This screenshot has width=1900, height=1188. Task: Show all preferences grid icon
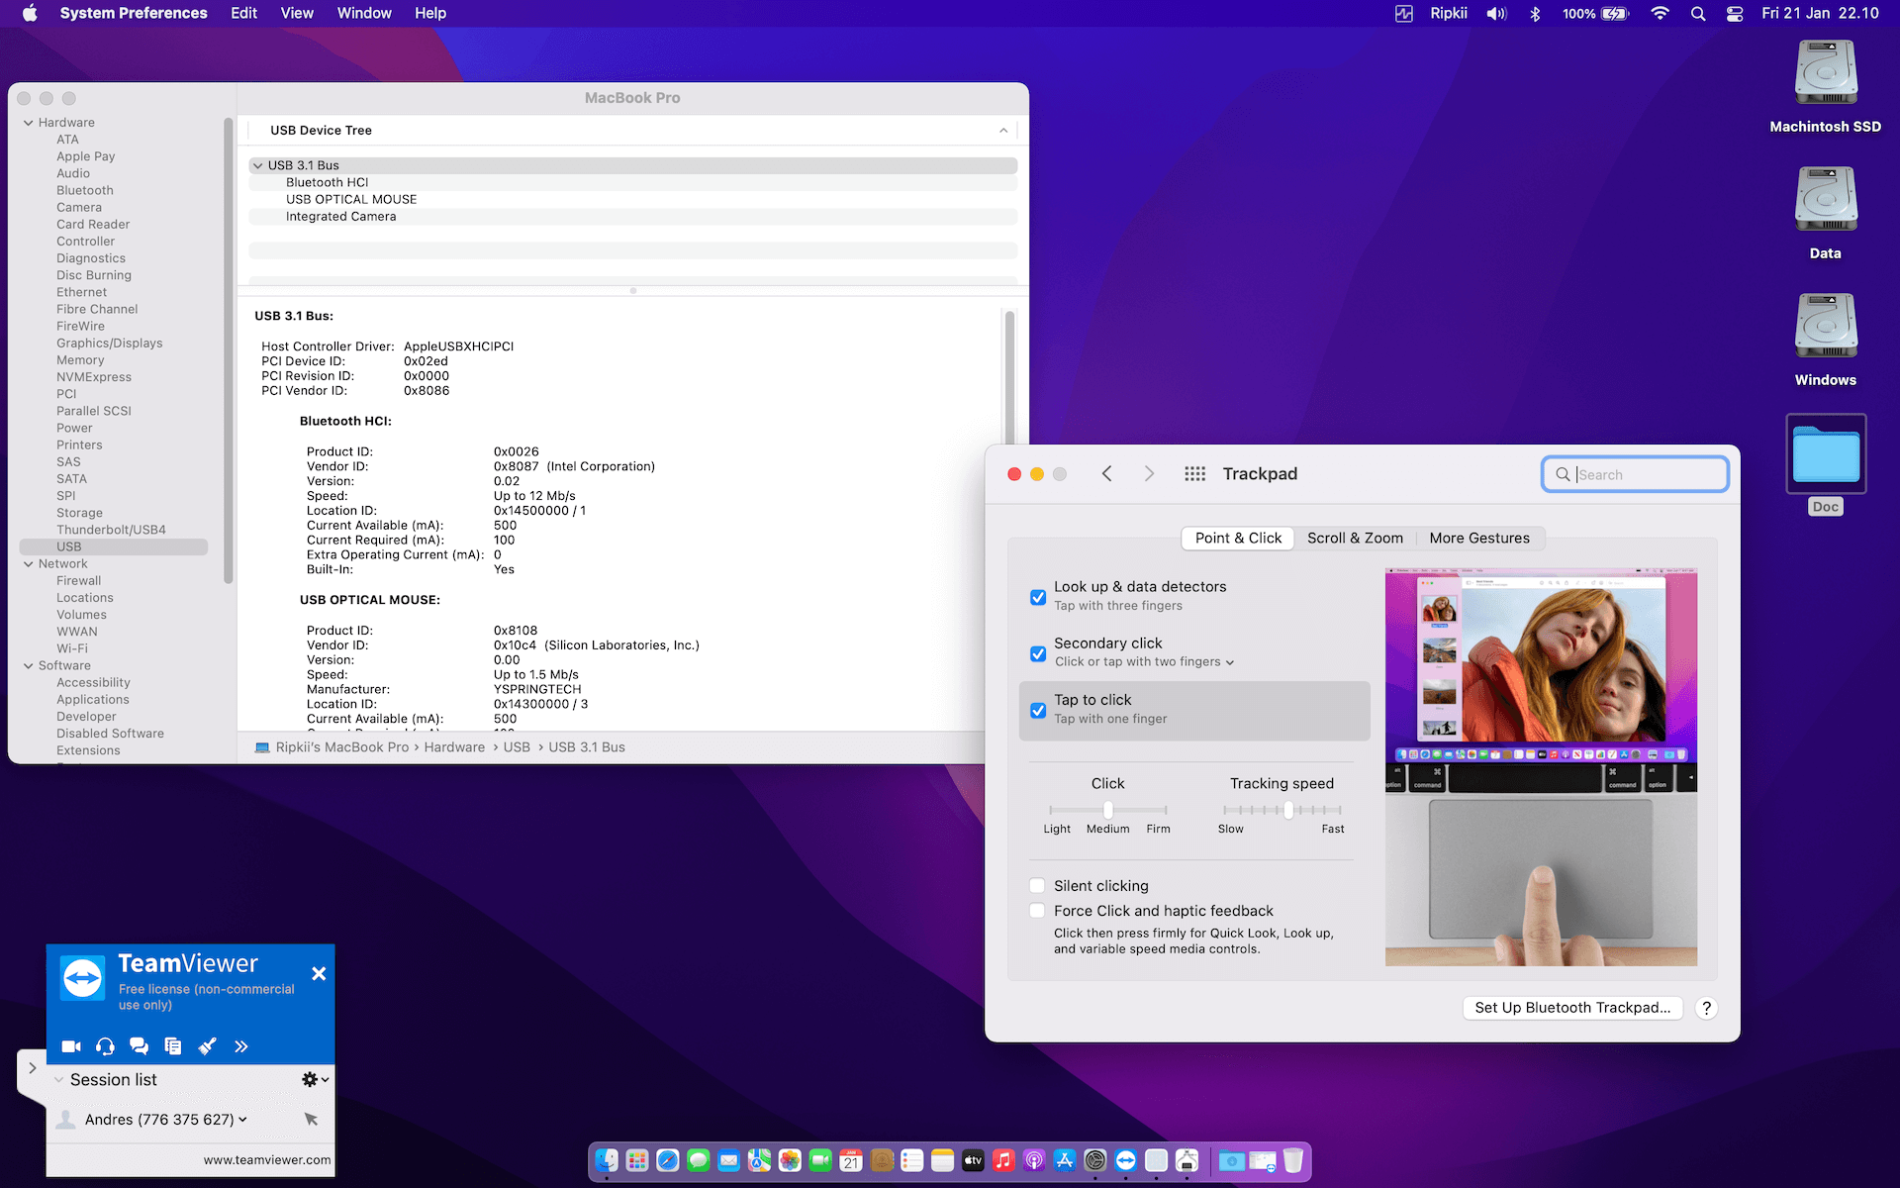click(1195, 474)
